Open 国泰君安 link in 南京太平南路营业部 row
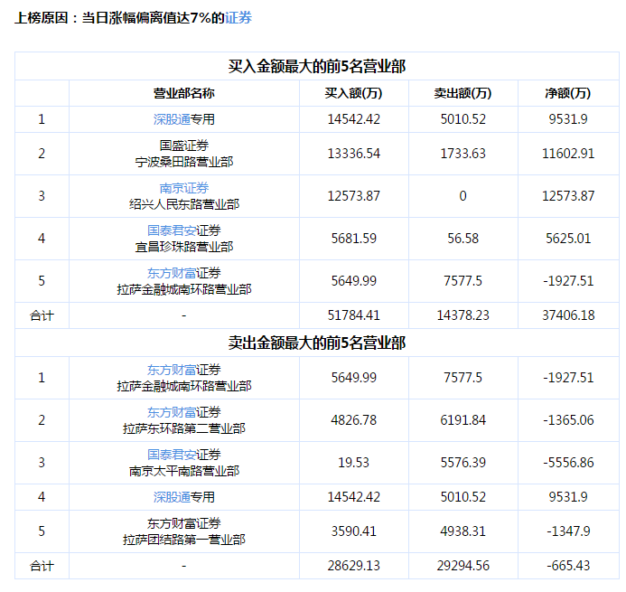The width and height of the screenshot is (626, 592). [172, 455]
